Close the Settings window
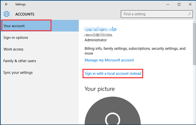Screen dimensions: 196x125 coord(190,4)
